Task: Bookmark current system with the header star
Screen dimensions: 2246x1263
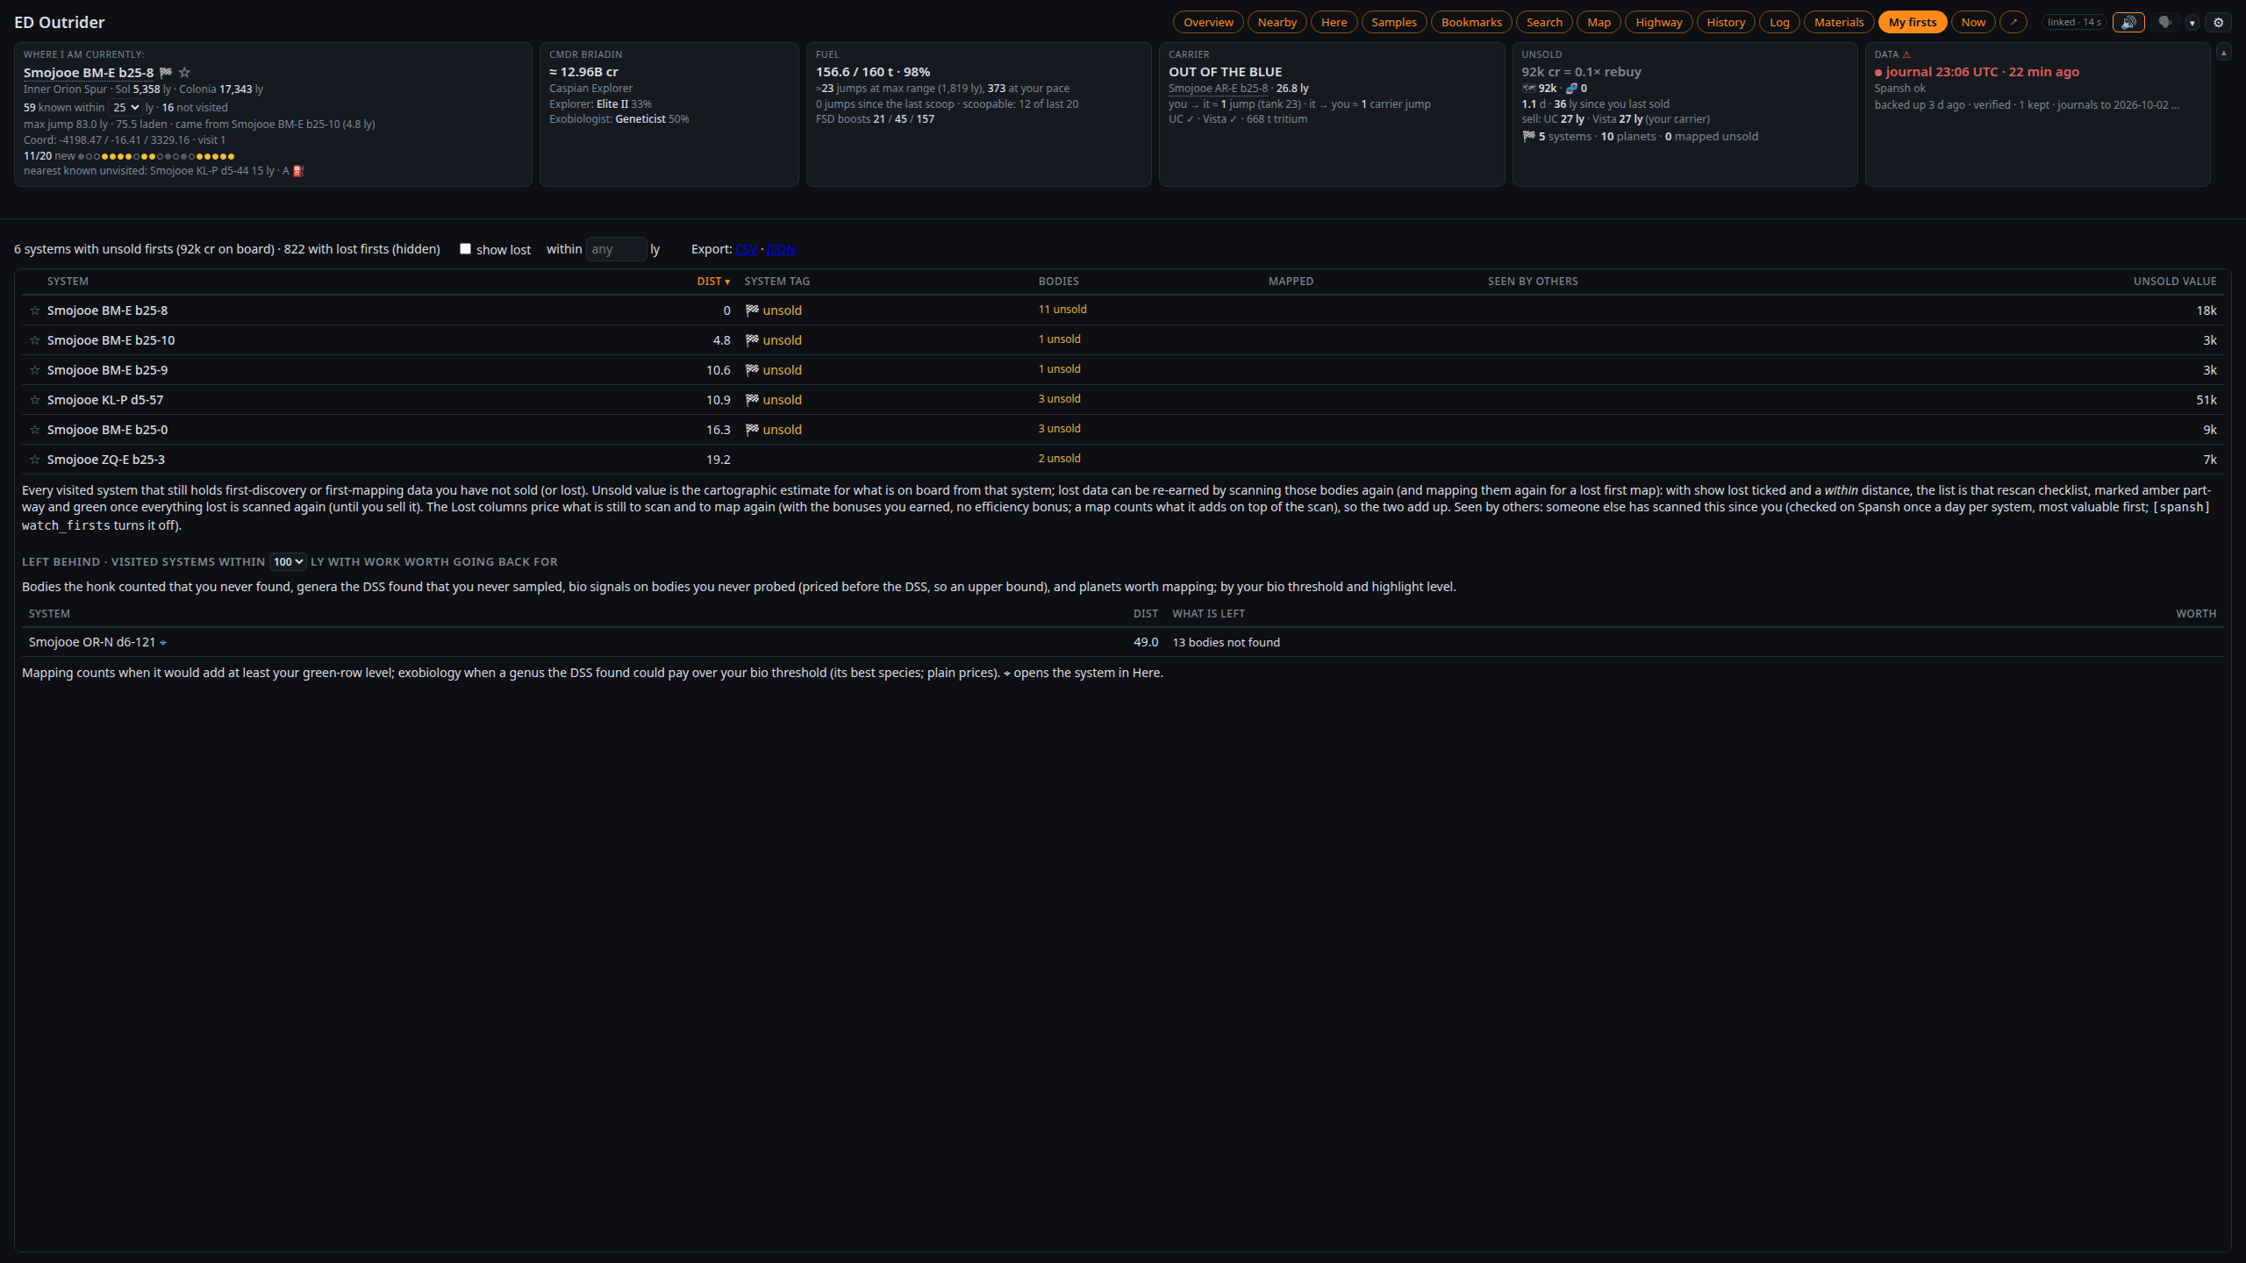Action: [x=184, y=73]
